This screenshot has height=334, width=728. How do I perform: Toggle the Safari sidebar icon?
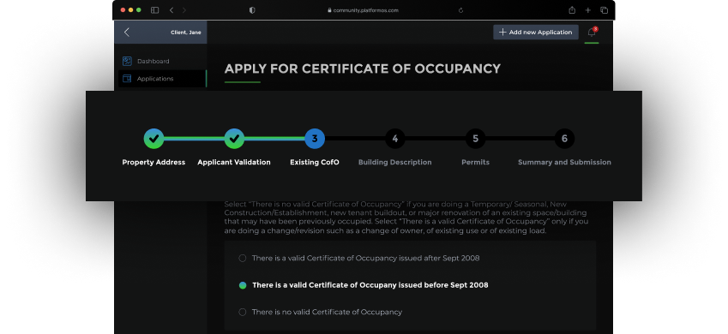point(155,10)
